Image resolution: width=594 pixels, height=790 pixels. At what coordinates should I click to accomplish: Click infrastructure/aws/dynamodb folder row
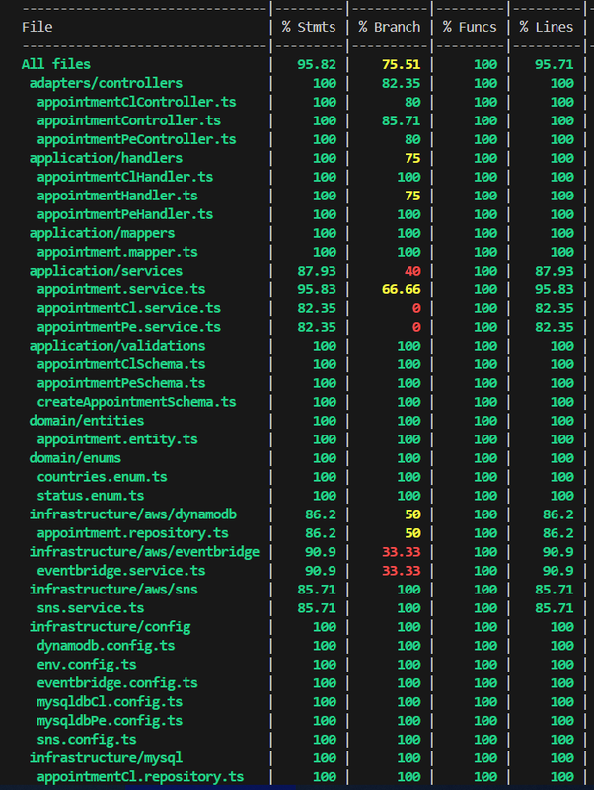coord(133,514)
